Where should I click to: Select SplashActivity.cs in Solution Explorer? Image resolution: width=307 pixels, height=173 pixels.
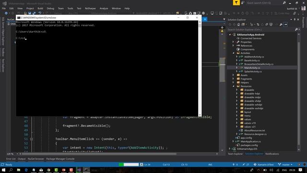click(x=253, y=72)
